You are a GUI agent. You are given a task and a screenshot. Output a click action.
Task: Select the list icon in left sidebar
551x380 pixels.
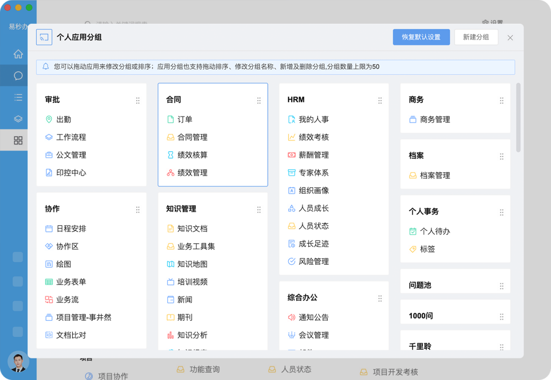pos(18,97)
